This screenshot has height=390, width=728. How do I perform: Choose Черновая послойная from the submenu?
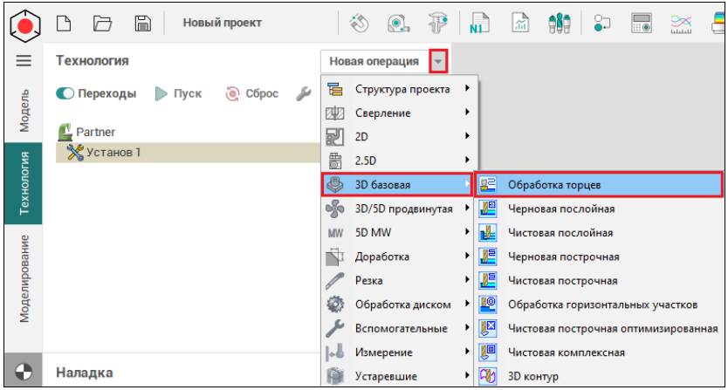tap(561, 209)
